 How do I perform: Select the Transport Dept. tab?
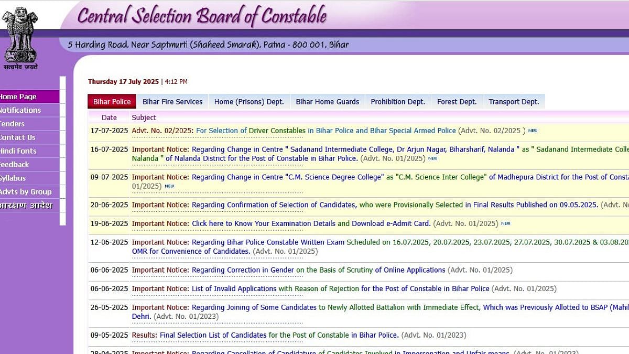(514, 101)
